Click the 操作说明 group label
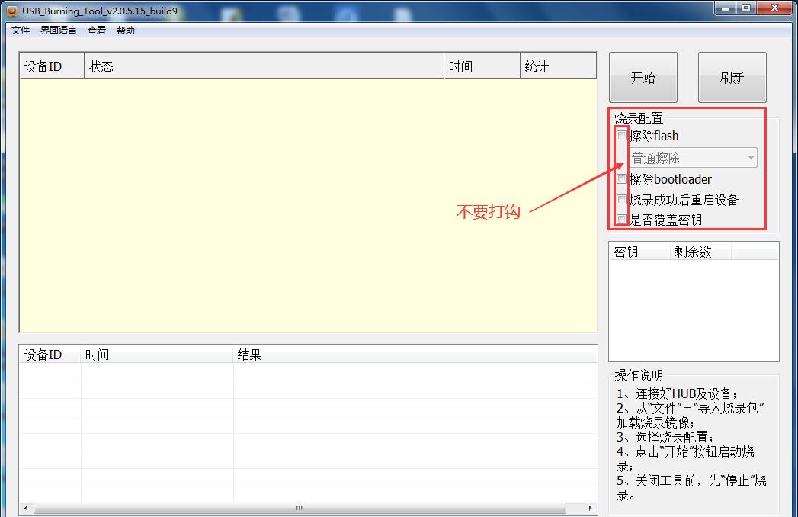Viewport: 798px width, 517px height. [x=639, y=375]
